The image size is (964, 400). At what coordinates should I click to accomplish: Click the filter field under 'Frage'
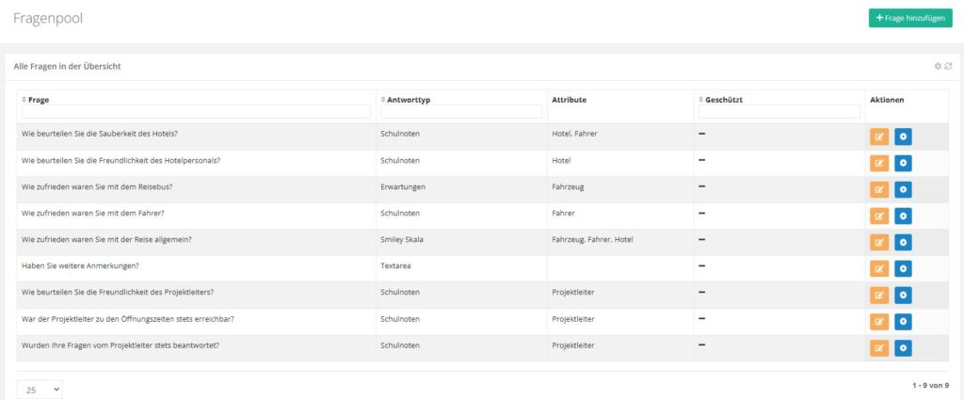196,112
